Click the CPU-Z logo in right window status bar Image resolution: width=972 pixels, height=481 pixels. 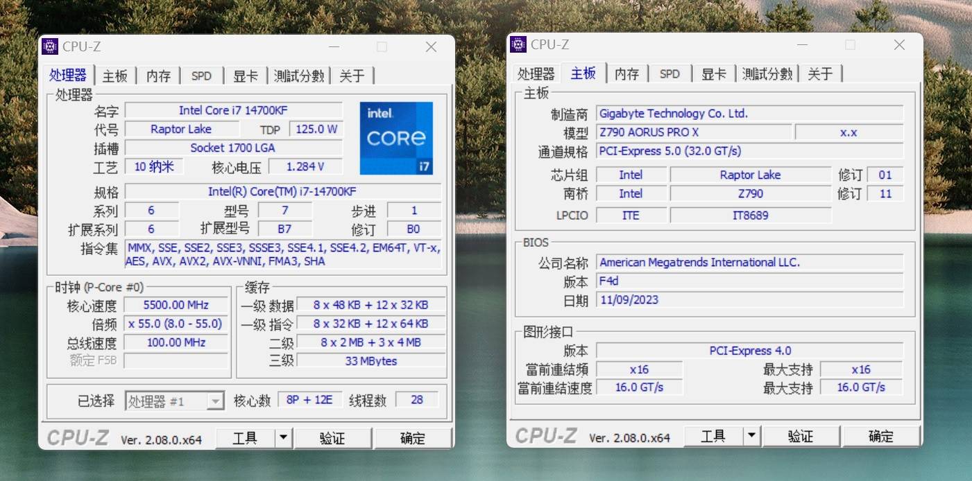pos(545,436)
